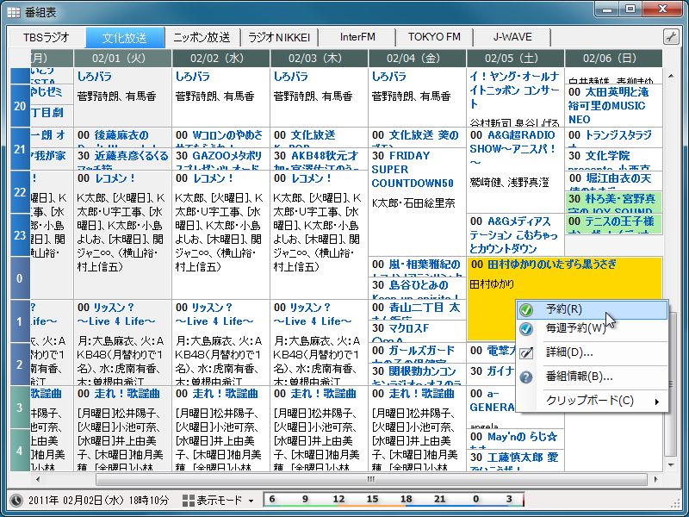This screenshot has height=517, width=689.
Task: Open 番組情報(B)... menu entry
Action: click(x=593, y=377)
